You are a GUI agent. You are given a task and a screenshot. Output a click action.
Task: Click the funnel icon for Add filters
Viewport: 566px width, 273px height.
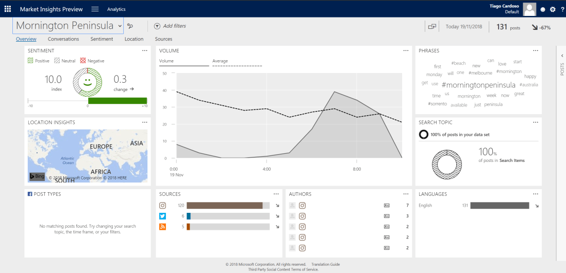157,26
